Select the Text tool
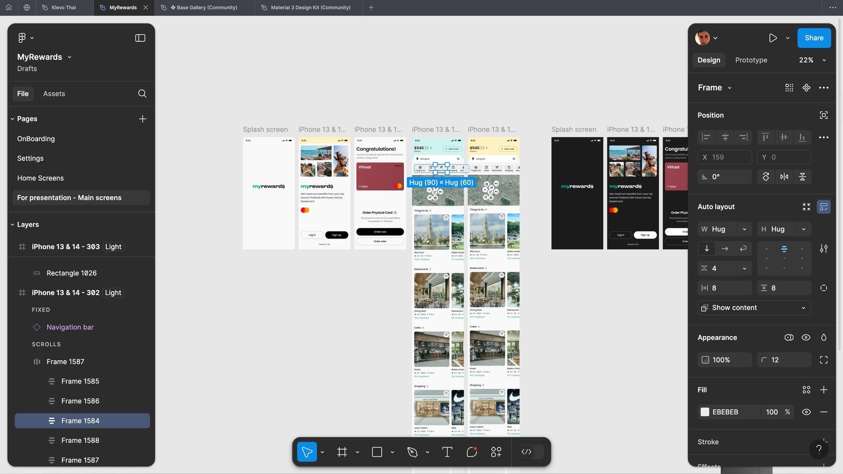The height and width of the screenshot is (474, 843). tap(447, 452)
